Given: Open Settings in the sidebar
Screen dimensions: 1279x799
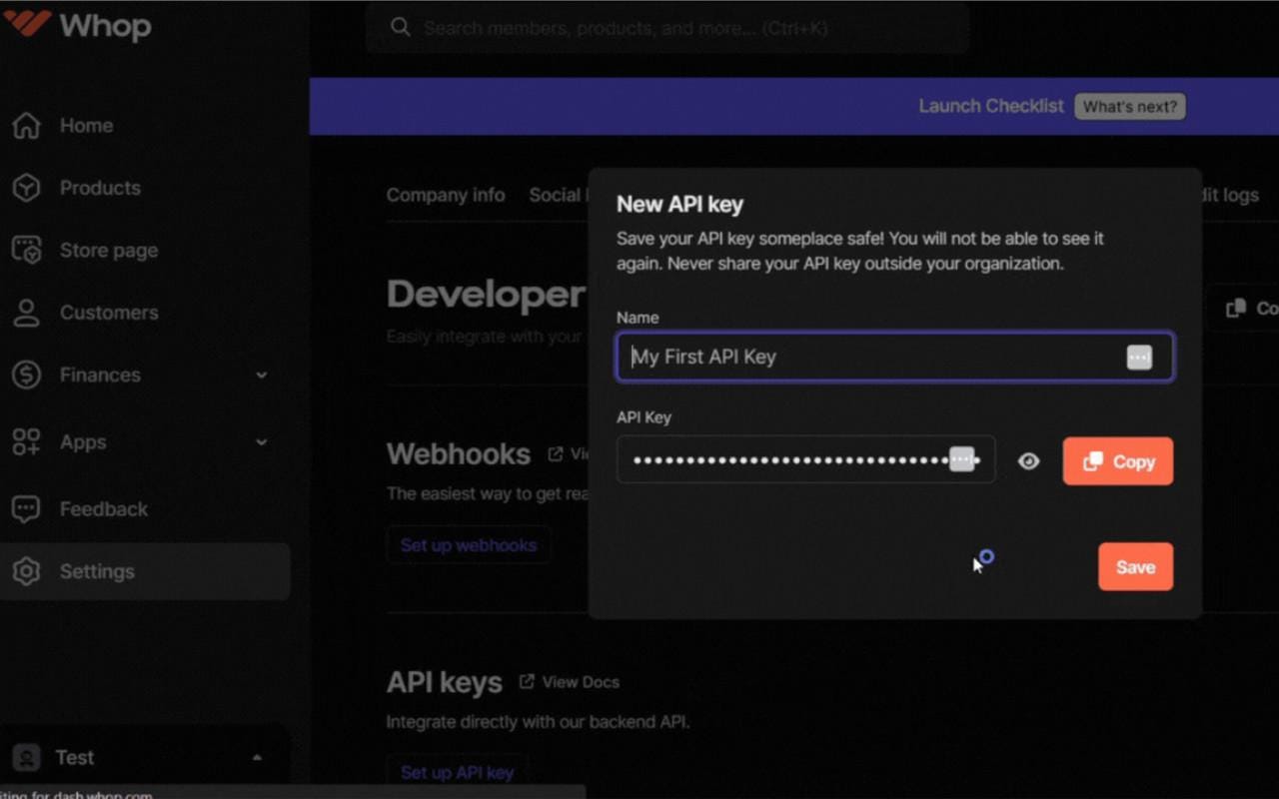Looking at the screenshot, I should [145, 571].
